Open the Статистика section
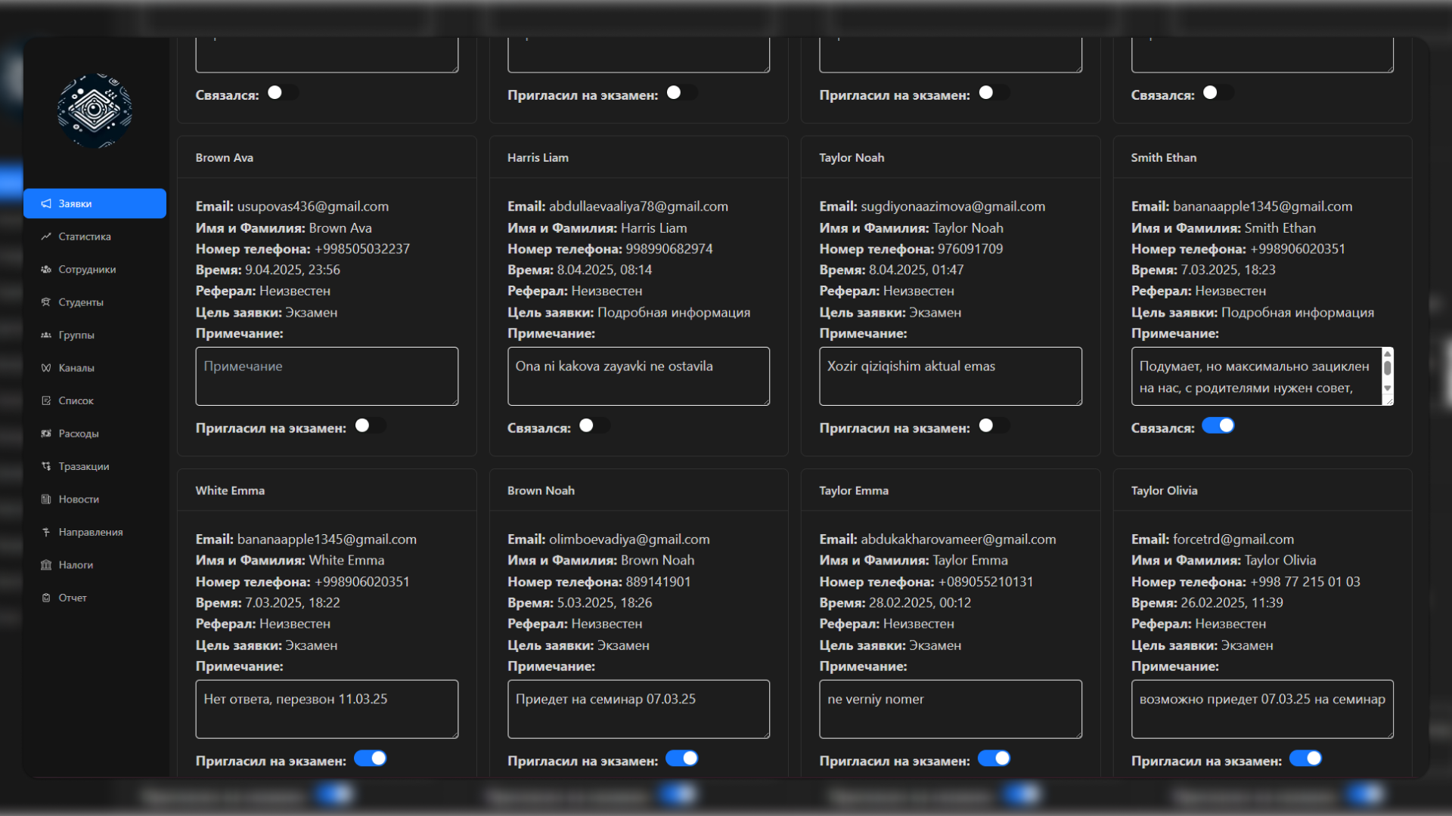This screenshot has width=1452, height=816. (95, 236)
